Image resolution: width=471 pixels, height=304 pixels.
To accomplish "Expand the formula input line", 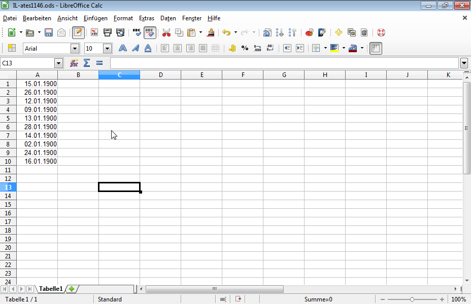I will (x=464, y=63).
